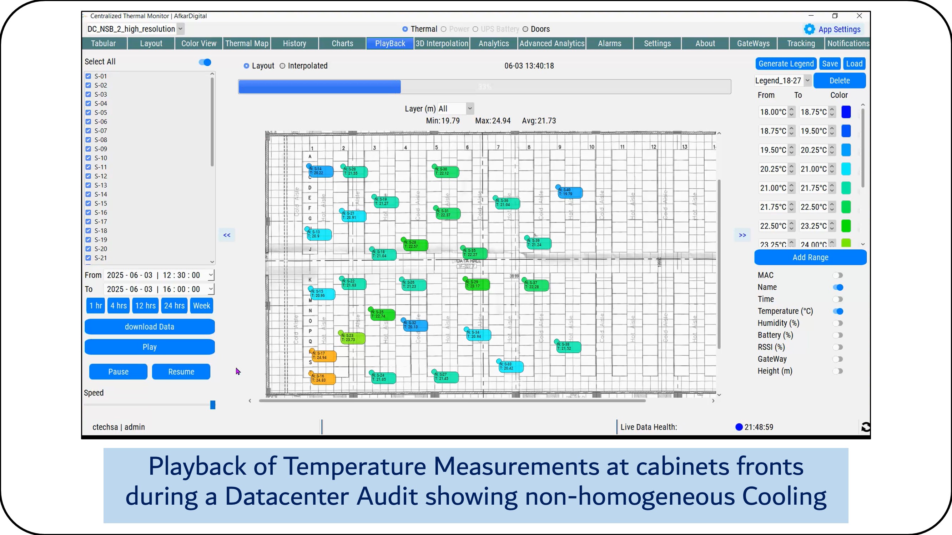Viewport: 952px width, 535px height.
Task: Expand the Layer (m) dropdown
Action: (x=469, y=108)
